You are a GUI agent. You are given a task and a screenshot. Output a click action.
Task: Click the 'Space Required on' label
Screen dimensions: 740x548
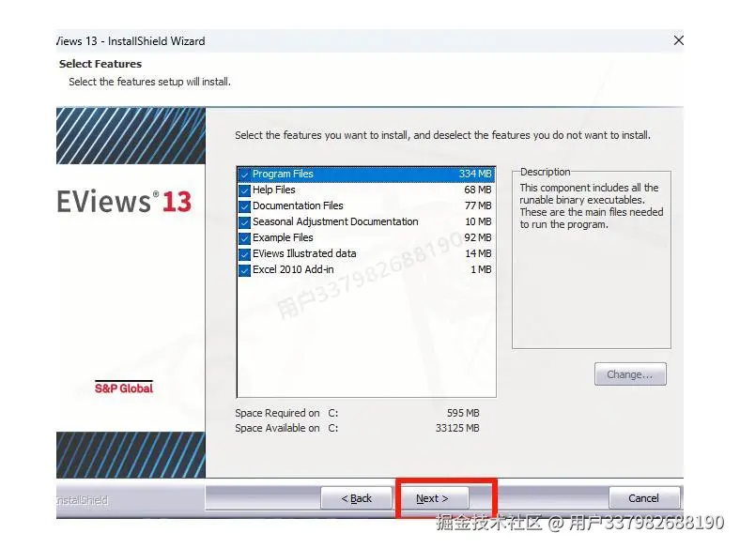[x=277, y=413]
